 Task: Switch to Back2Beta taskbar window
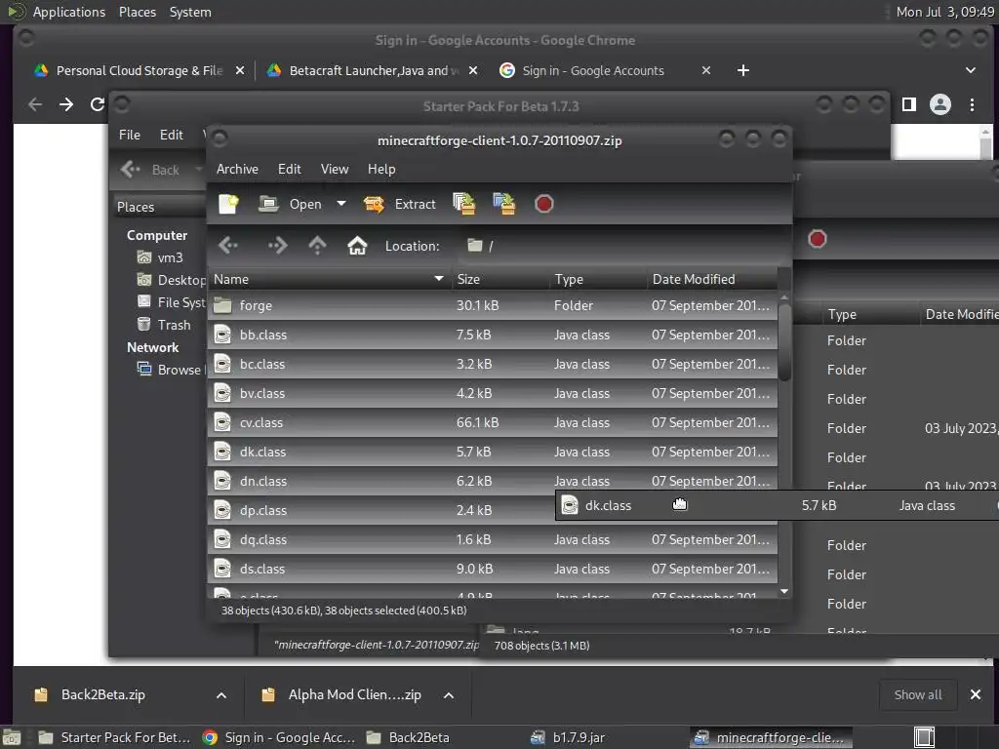(x=409, y=737)
